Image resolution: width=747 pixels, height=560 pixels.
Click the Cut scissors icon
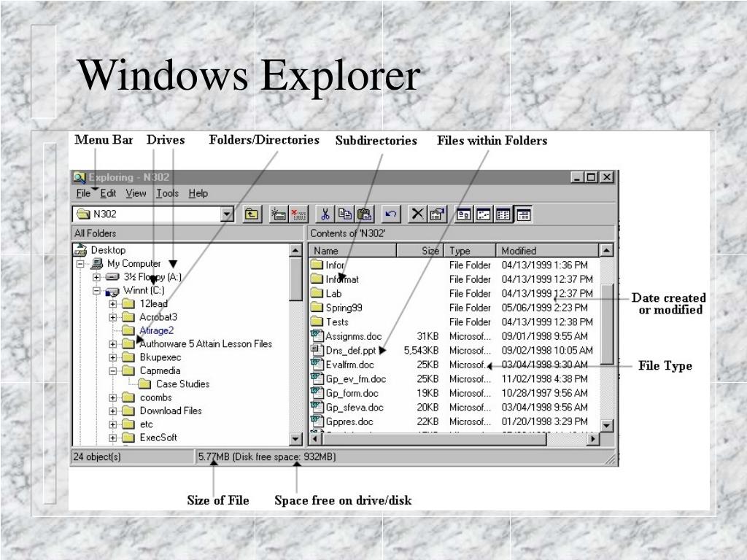(325, 214)
